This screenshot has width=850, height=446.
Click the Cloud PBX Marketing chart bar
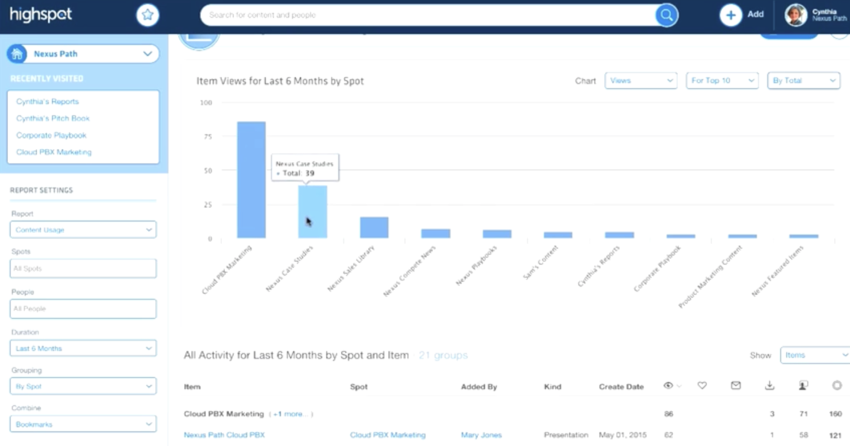252,180
